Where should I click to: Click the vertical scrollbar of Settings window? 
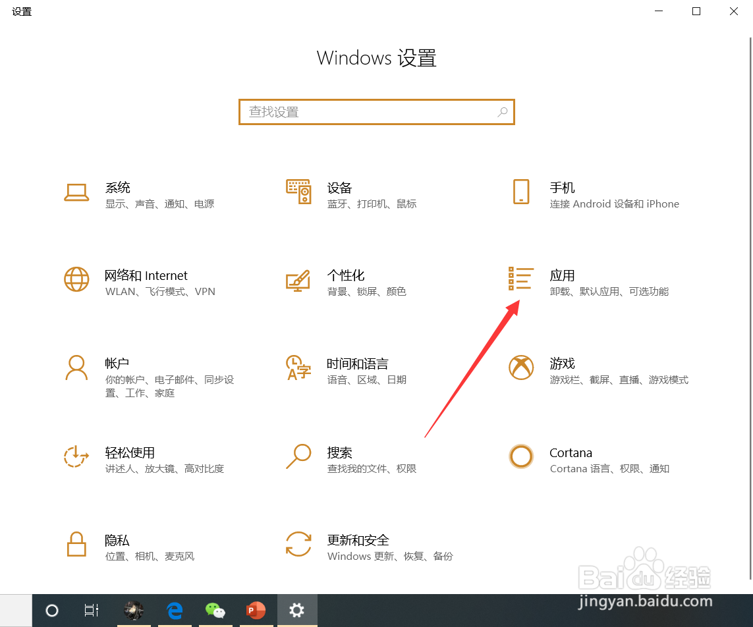pyautogui.click(x=750, y=308)
